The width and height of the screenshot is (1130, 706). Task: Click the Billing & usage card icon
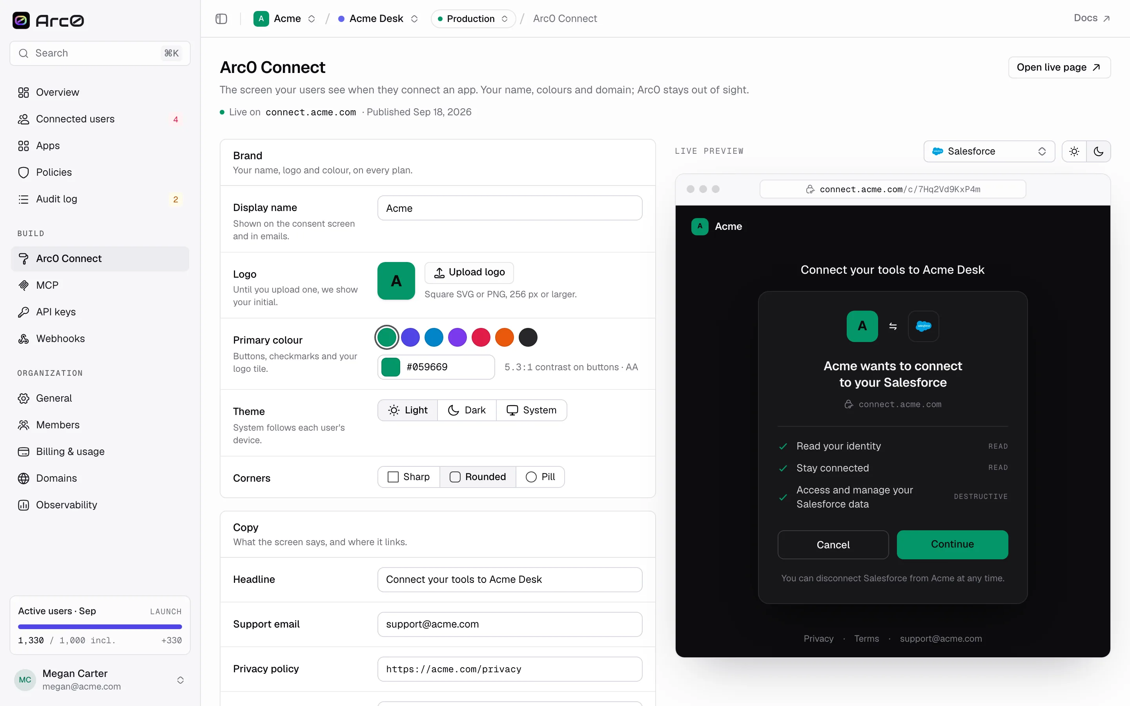(x=24, y=451)
